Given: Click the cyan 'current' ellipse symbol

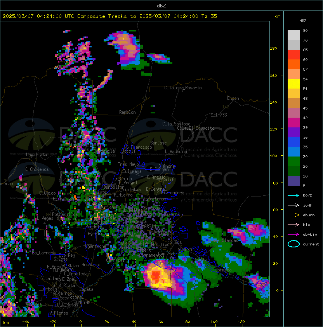Looking at the screenshot, I should [x=293, y=244].
